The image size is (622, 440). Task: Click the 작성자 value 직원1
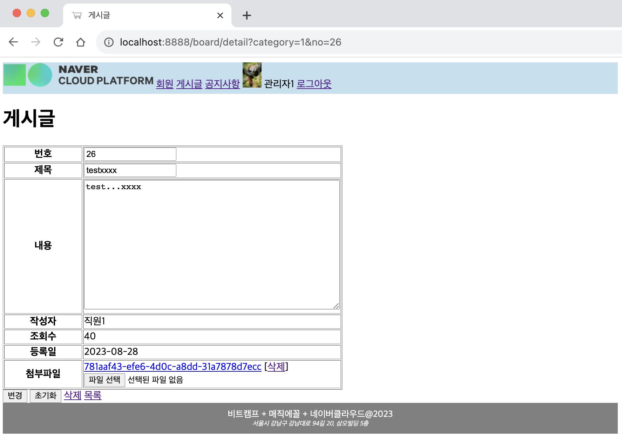pyautogui.click(x=95, y=321)
